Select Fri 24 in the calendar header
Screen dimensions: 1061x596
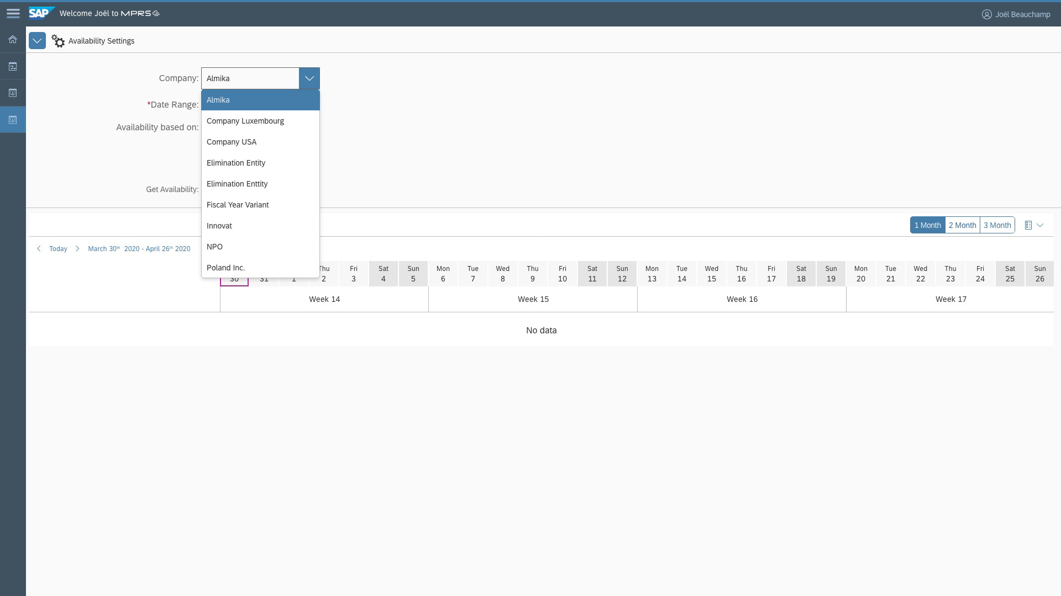(x=980, y=274)
